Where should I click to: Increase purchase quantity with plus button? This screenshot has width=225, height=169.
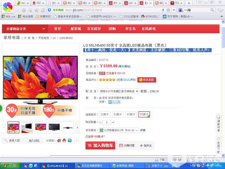[113, 123]
